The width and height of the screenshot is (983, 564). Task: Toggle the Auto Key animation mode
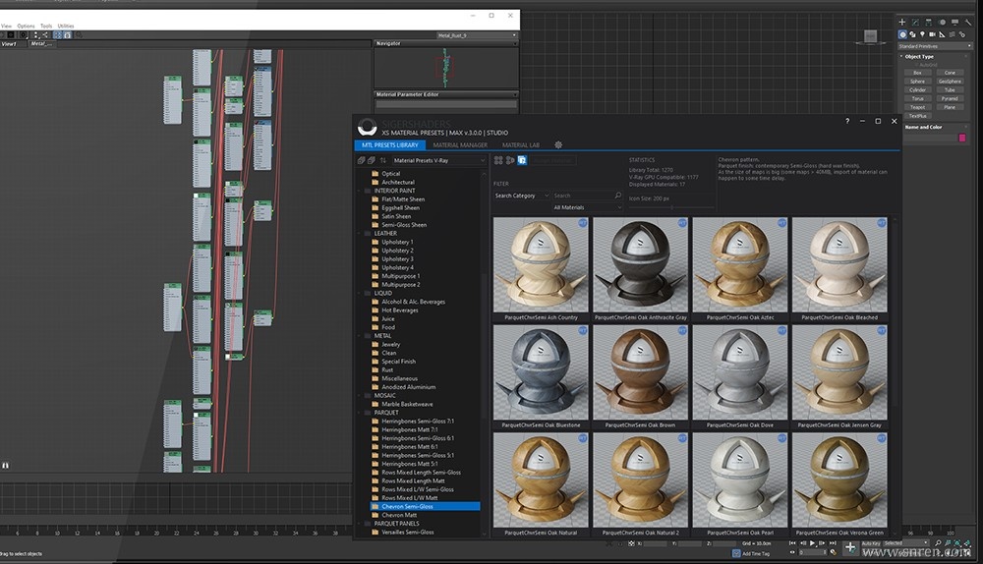[870, 542]
